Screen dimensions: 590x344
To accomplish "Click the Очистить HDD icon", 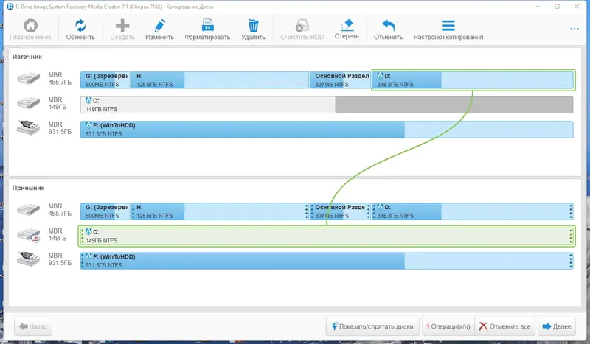I will click(x=302, y=26).
